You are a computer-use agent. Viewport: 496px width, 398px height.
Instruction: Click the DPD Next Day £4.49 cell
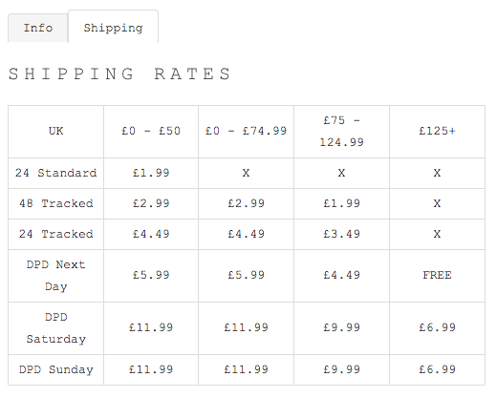[341, 276]
